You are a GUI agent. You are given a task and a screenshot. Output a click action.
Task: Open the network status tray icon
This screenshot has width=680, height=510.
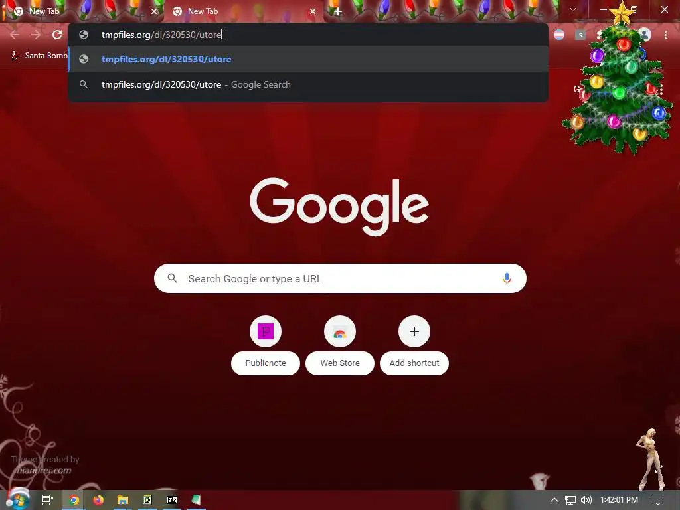click(x=570, y=500)
